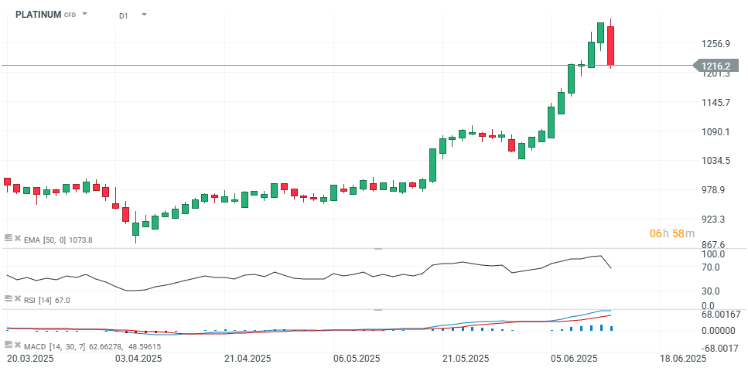Click the D1 timeframe label
The height and width of the screenshot is (371, 748).
coord(124,15)
